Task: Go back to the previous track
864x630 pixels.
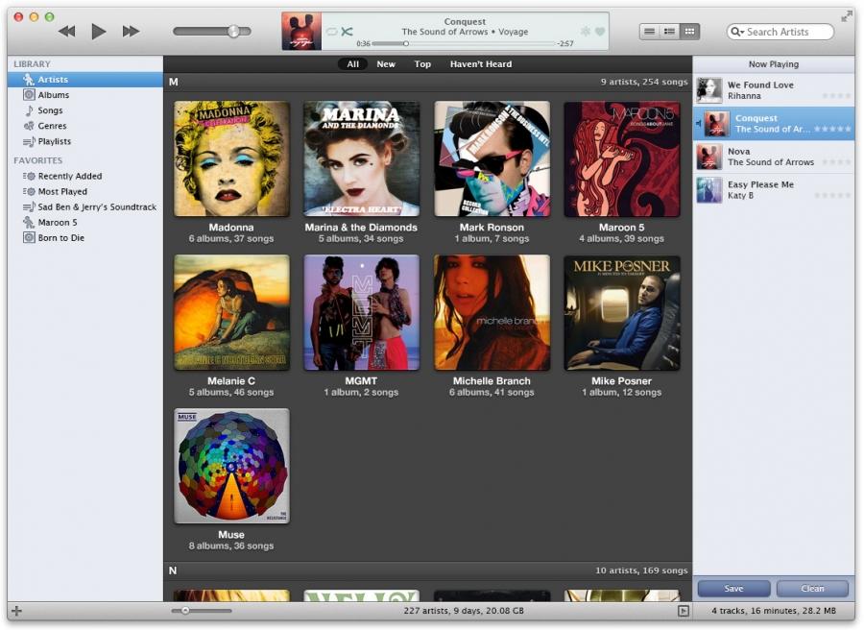Action: pos(66,32)
